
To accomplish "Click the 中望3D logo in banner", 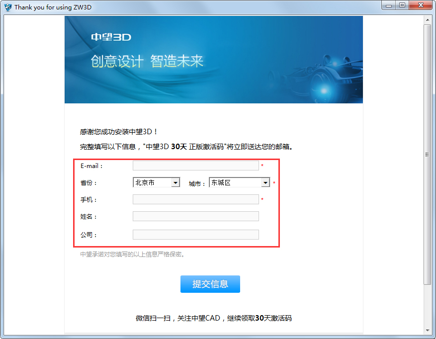I will click(111, 37).
